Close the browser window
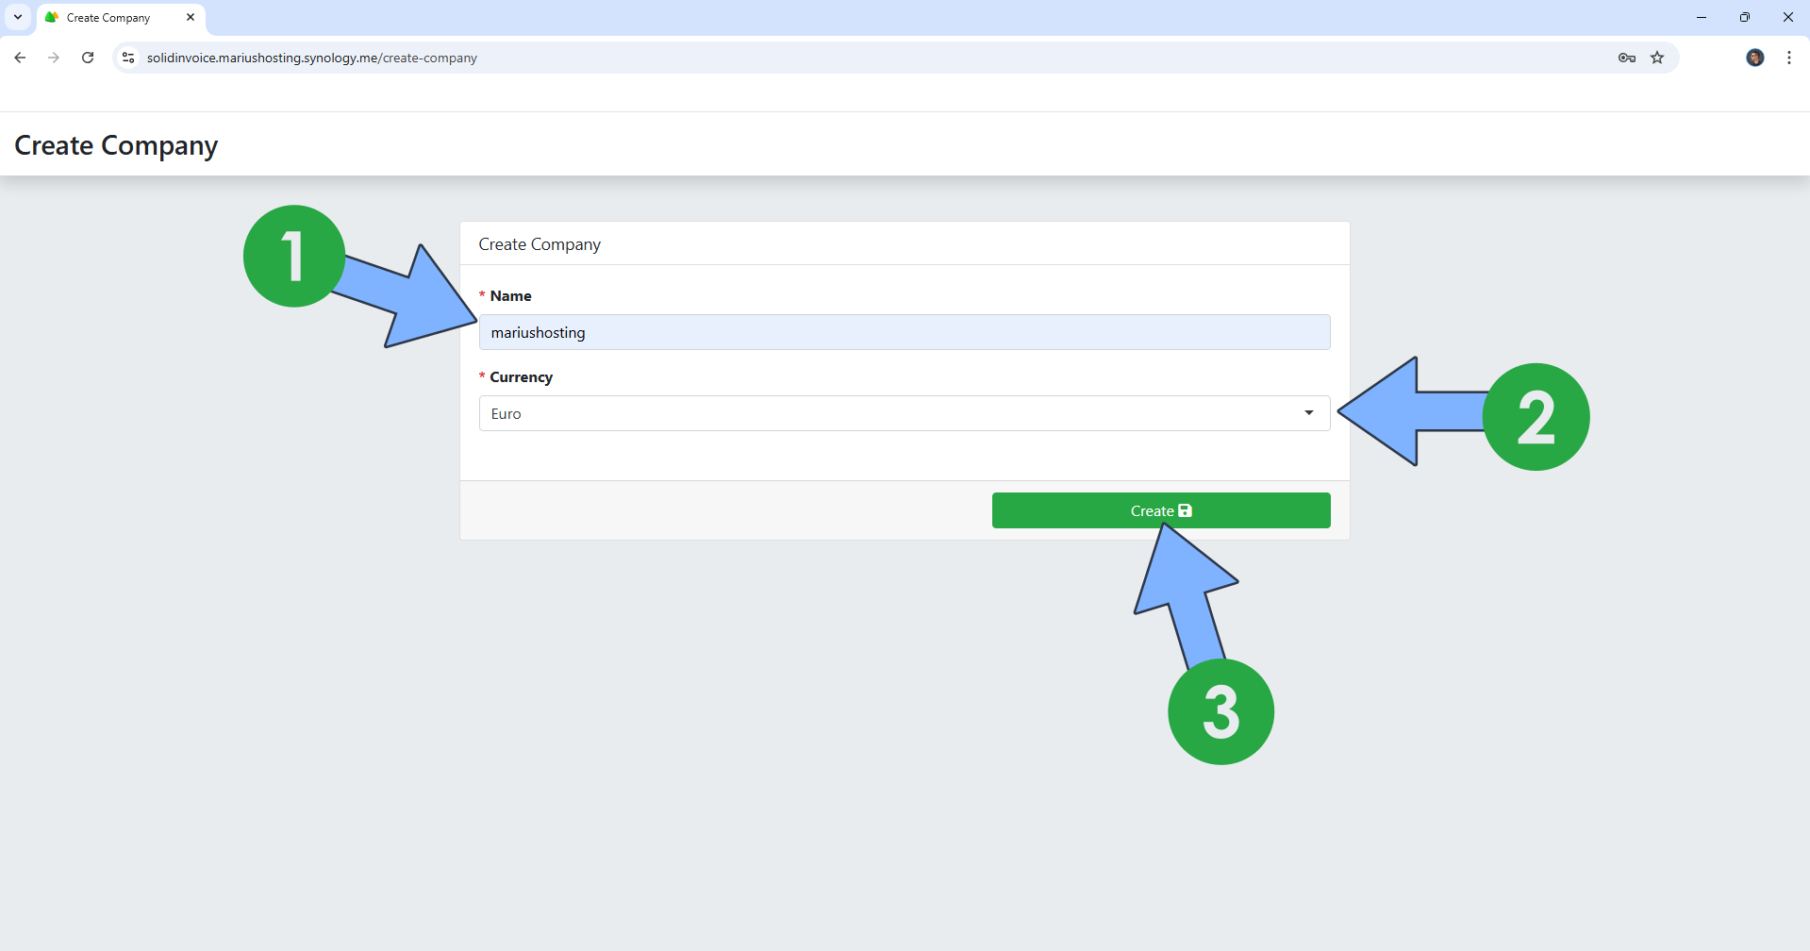Viewport: 1810px width, 951px height. [1787, 17]
